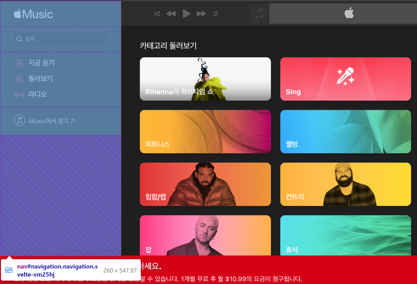Click the microphone sparkle icon on Sing
The width and height of the screenshot is (417, 284).
[x=346, y=76]
